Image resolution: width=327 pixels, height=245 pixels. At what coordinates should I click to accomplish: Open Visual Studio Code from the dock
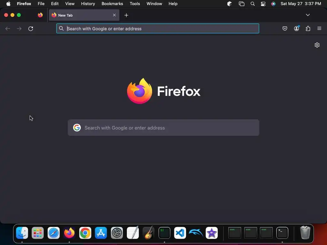tap(180, 233)
